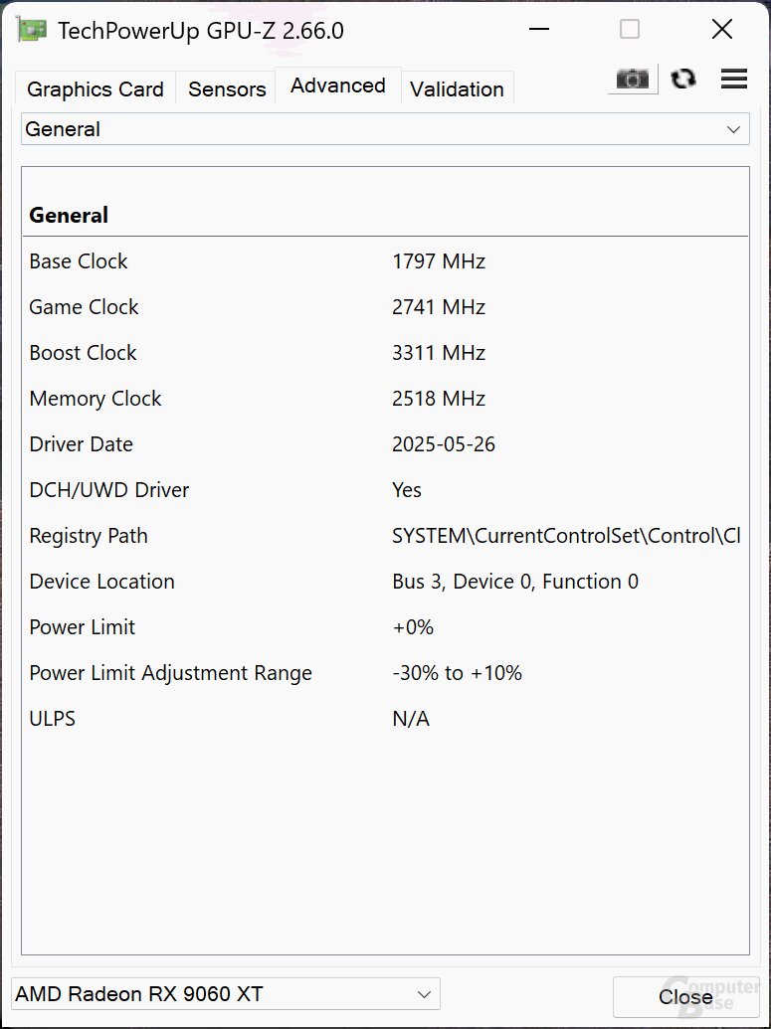Click the Power Limit Adjustment Range label
This screenshot has width=771, height=1029.
coord(171,673)
